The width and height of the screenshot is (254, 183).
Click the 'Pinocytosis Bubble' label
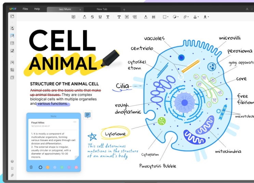[x=158, y=166]
